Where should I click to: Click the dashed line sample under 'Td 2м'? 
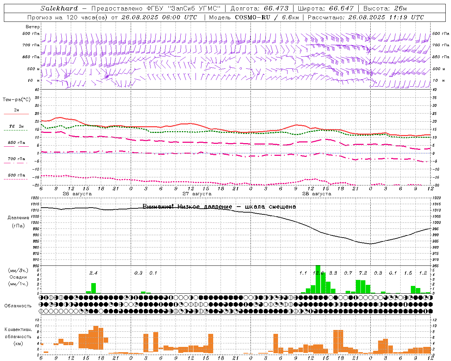(16, 130)
